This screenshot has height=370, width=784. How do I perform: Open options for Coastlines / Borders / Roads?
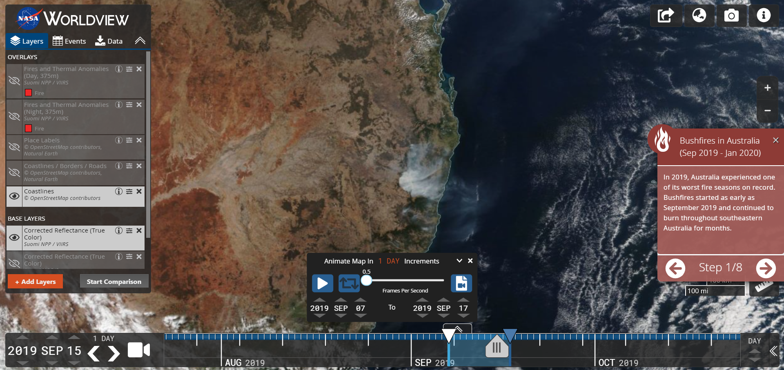[129, 166]
